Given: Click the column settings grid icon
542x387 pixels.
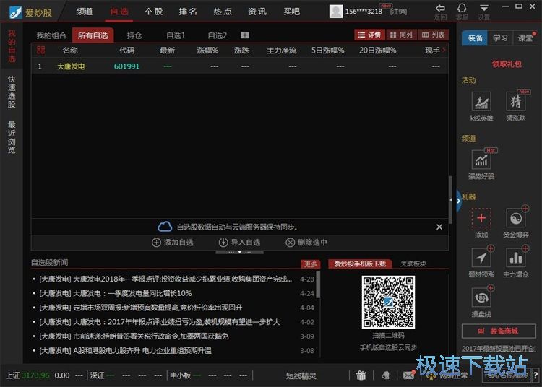Looking at the screenshot, I should pos(40,51).
